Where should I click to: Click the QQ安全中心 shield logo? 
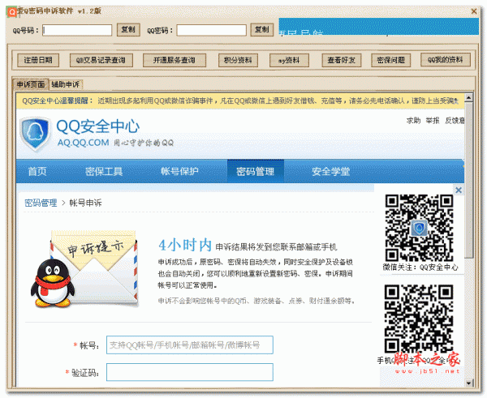click(35, 134)
